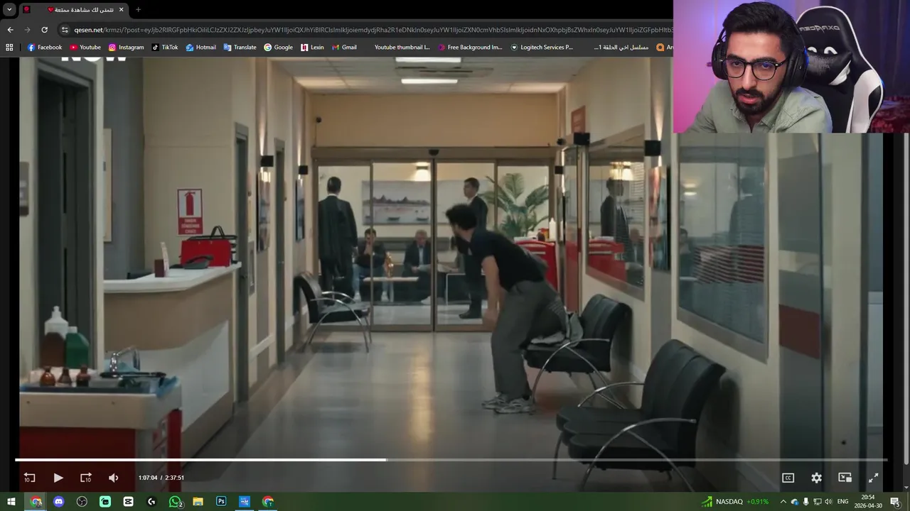The height and width of the screenshot is (511, 910).
Task: Open Photoshop from the taskbar
Action: point(221,502)
